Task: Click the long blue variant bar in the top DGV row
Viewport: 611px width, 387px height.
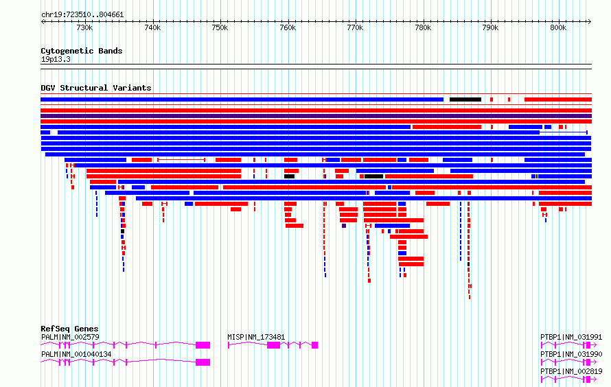Action: (242, 99)
